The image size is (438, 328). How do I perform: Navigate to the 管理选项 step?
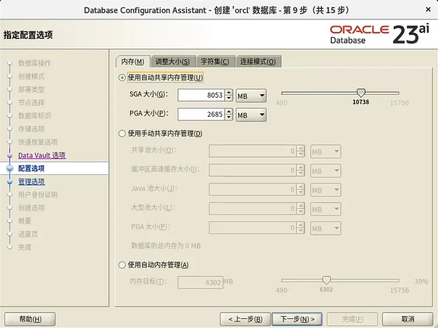(31, 182)
